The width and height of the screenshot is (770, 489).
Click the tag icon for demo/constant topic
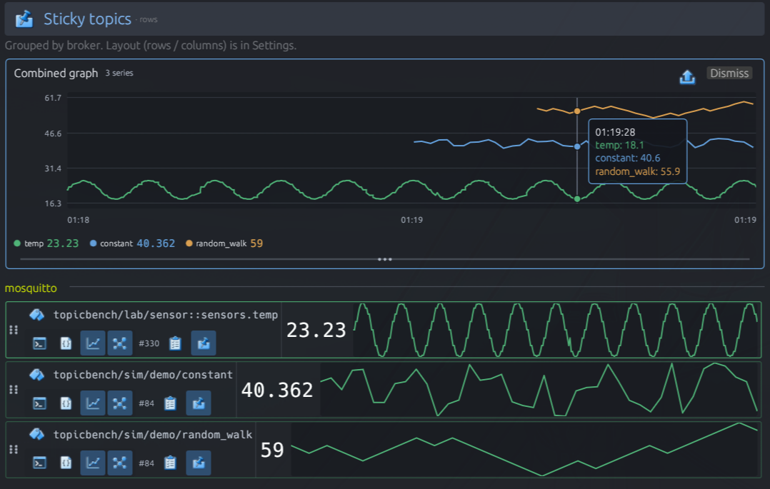(37, 375)
